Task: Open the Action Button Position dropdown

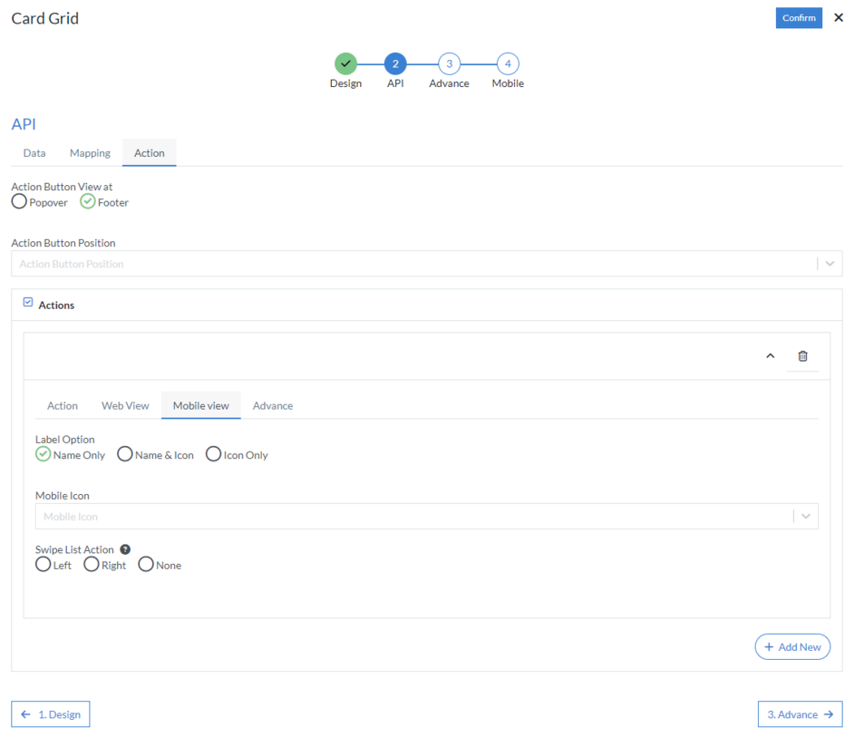Action: coord(828,263)
